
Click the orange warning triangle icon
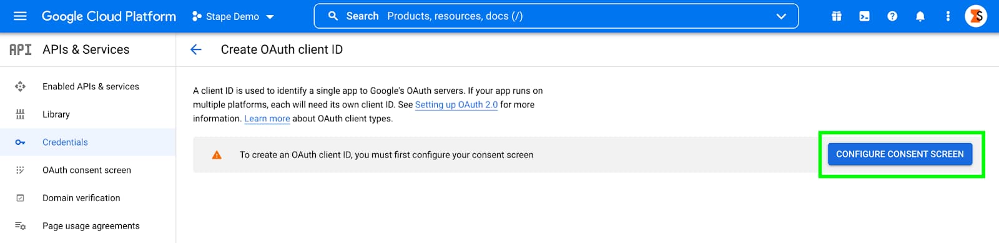coord(217,155)
